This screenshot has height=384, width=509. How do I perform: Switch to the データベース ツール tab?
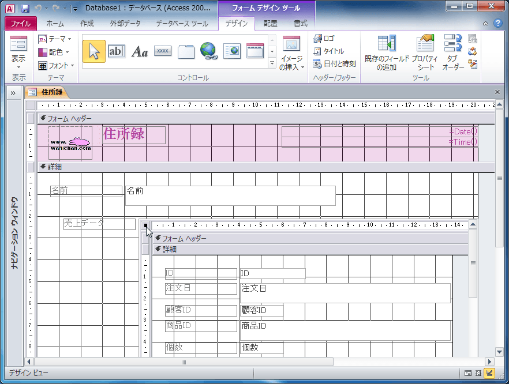pos(182,23)
